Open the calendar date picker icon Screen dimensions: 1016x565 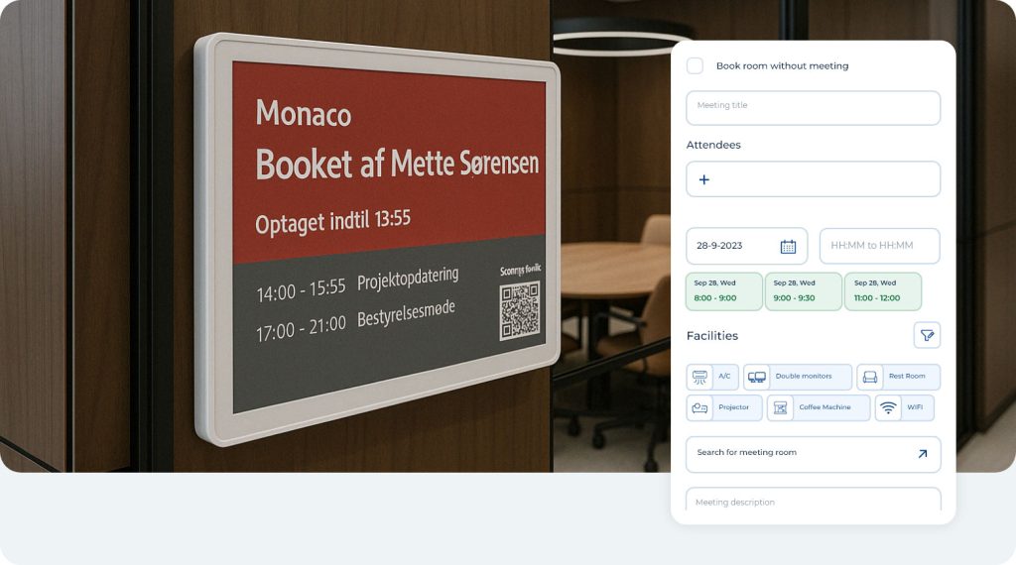tap(788, 246)
